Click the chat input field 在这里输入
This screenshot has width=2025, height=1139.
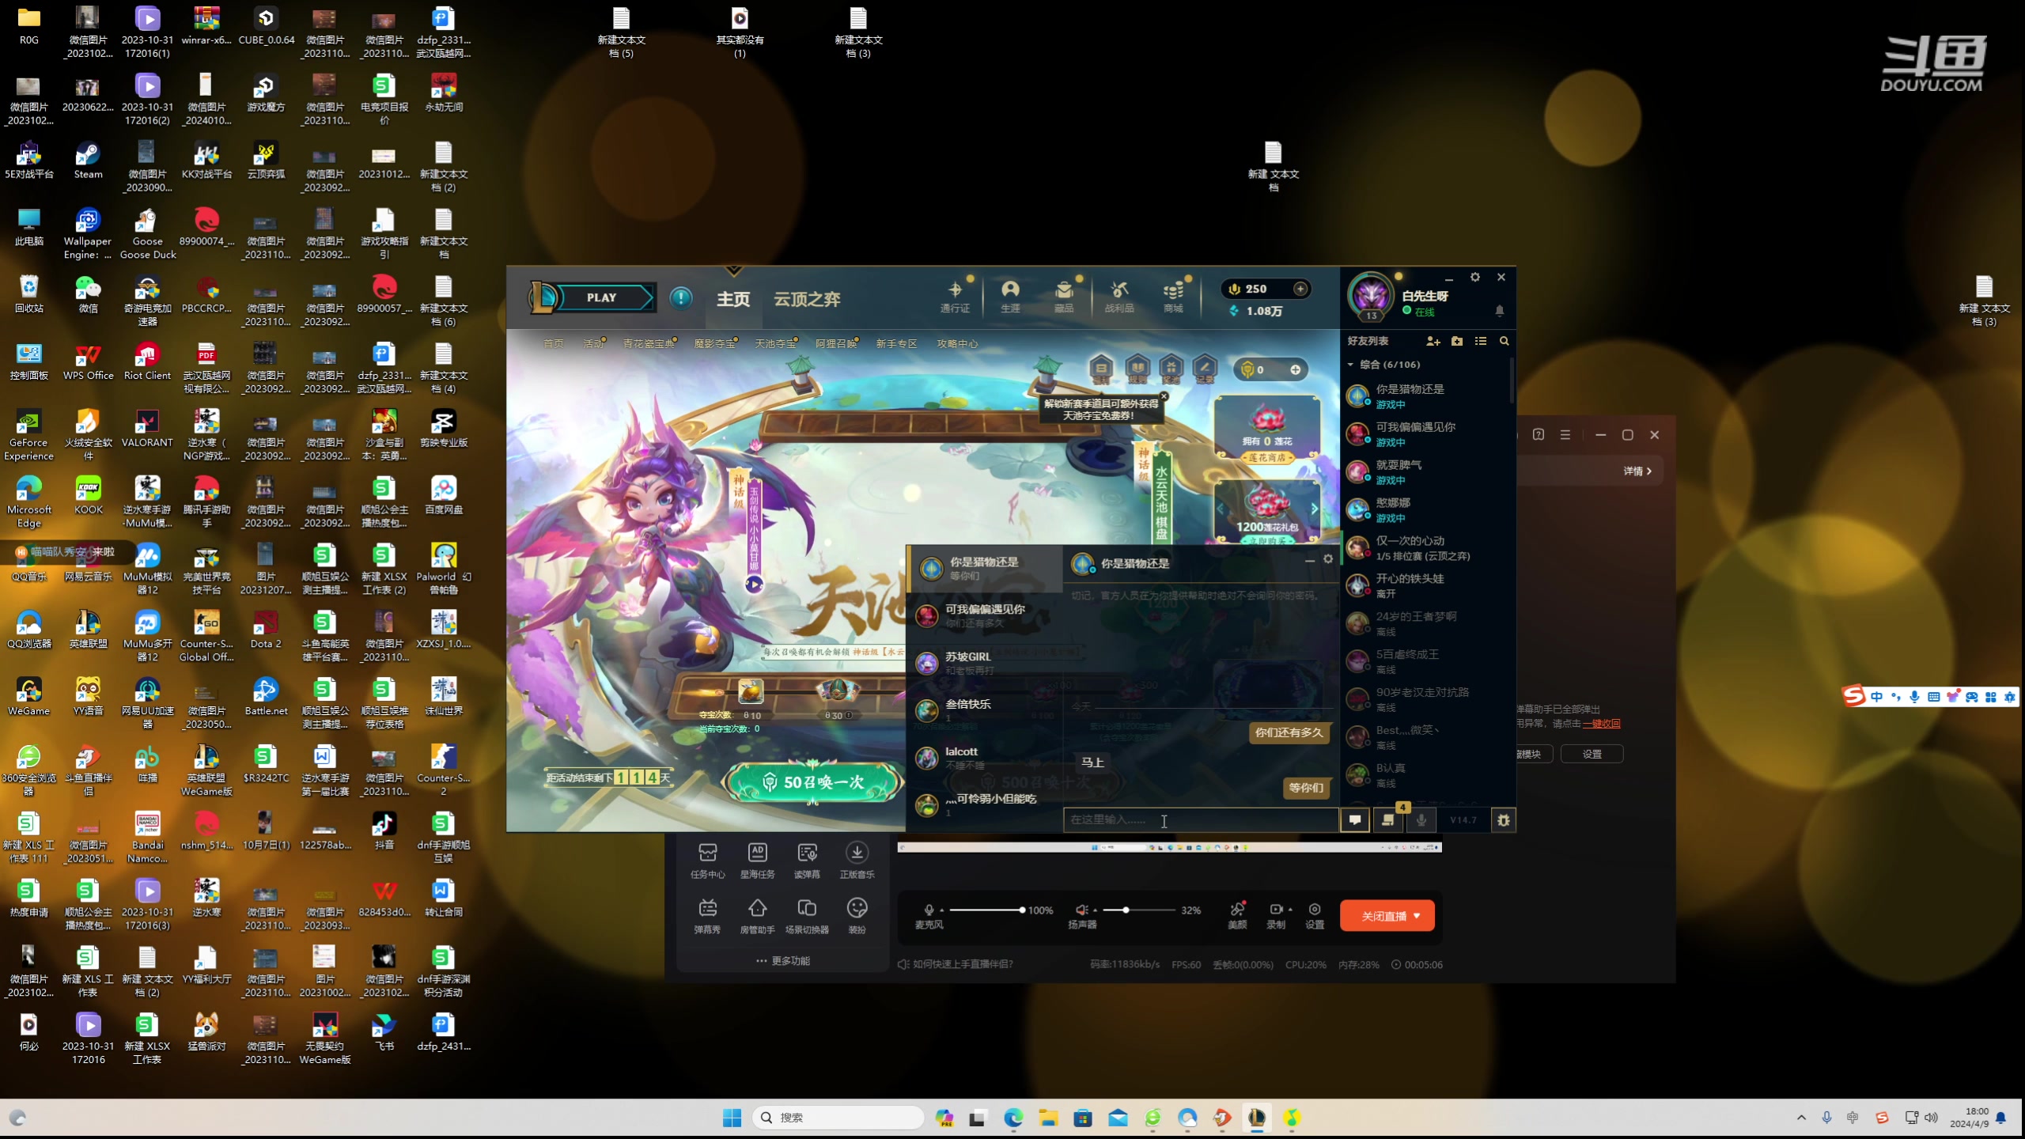pos(1201,819)
